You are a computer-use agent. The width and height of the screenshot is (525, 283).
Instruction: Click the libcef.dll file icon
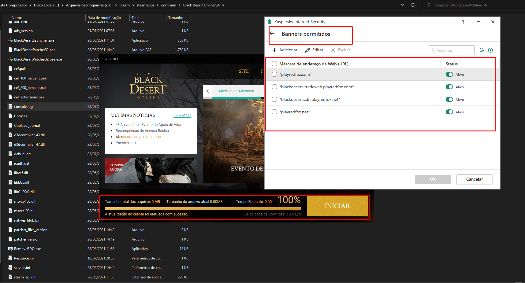[x=10, y=173]
